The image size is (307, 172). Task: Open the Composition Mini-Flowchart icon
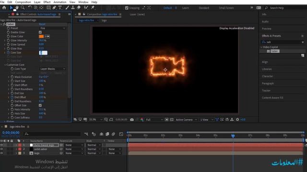tap(86, 134)
